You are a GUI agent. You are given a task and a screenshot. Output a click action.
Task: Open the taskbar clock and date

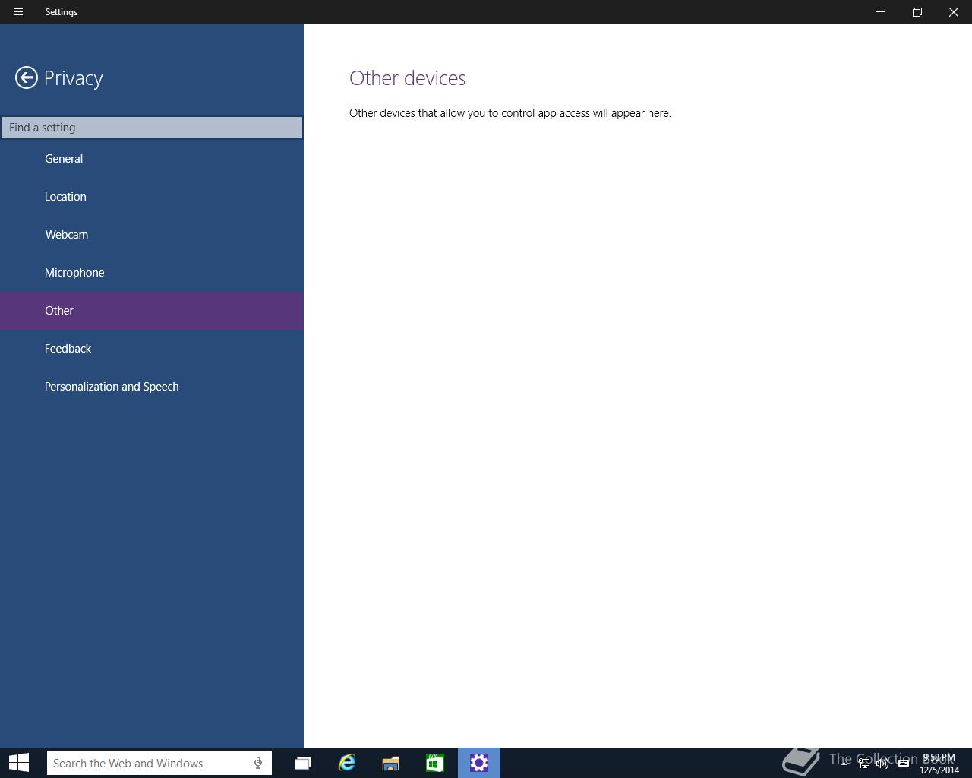pos(939,764)
